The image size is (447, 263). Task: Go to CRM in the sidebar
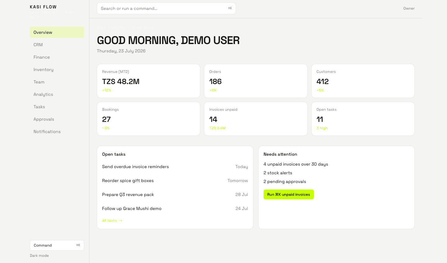pos(57,45)
